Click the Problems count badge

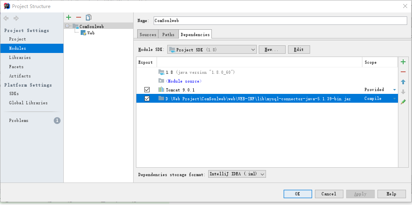[57, 121]
